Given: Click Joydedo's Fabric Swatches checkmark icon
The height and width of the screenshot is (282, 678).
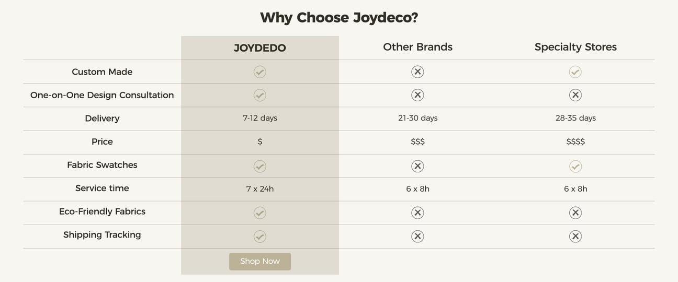Looking at the screenshot, I should [260, 167].
